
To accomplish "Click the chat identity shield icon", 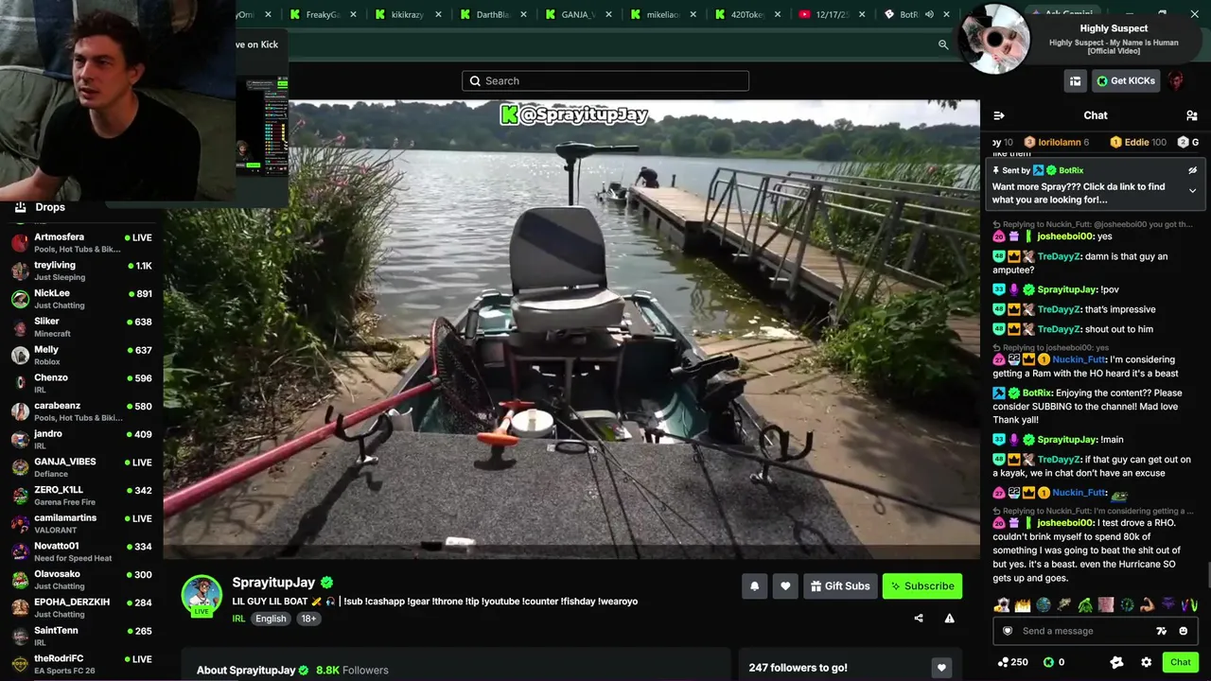I will coord(1008,631).
